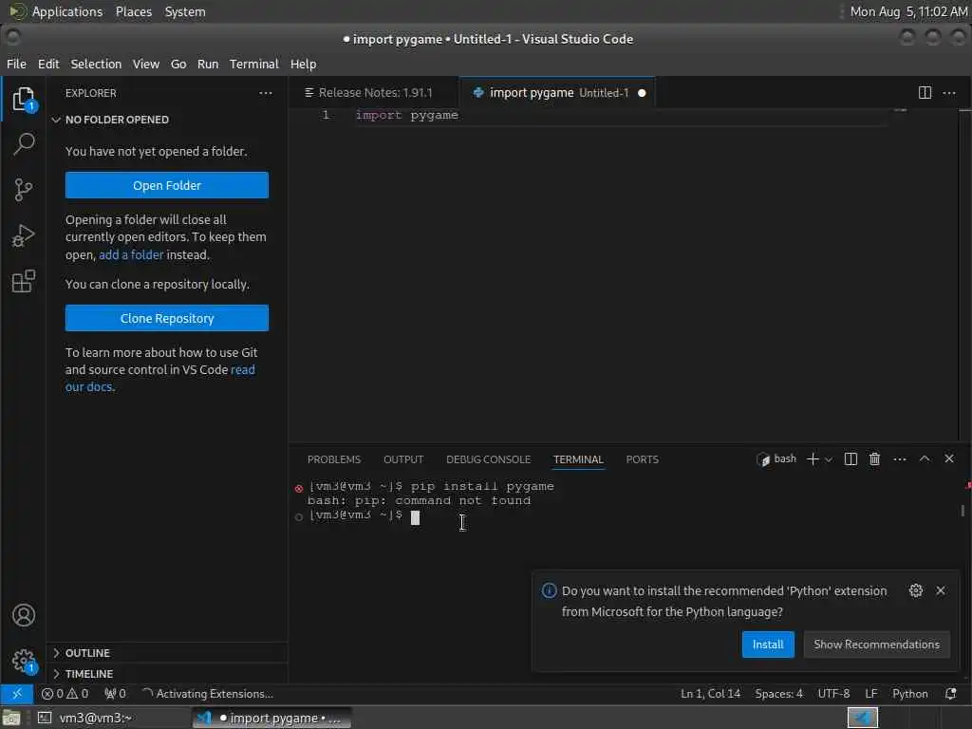
Task: Open the Source Control view icon
Action: 24,190
